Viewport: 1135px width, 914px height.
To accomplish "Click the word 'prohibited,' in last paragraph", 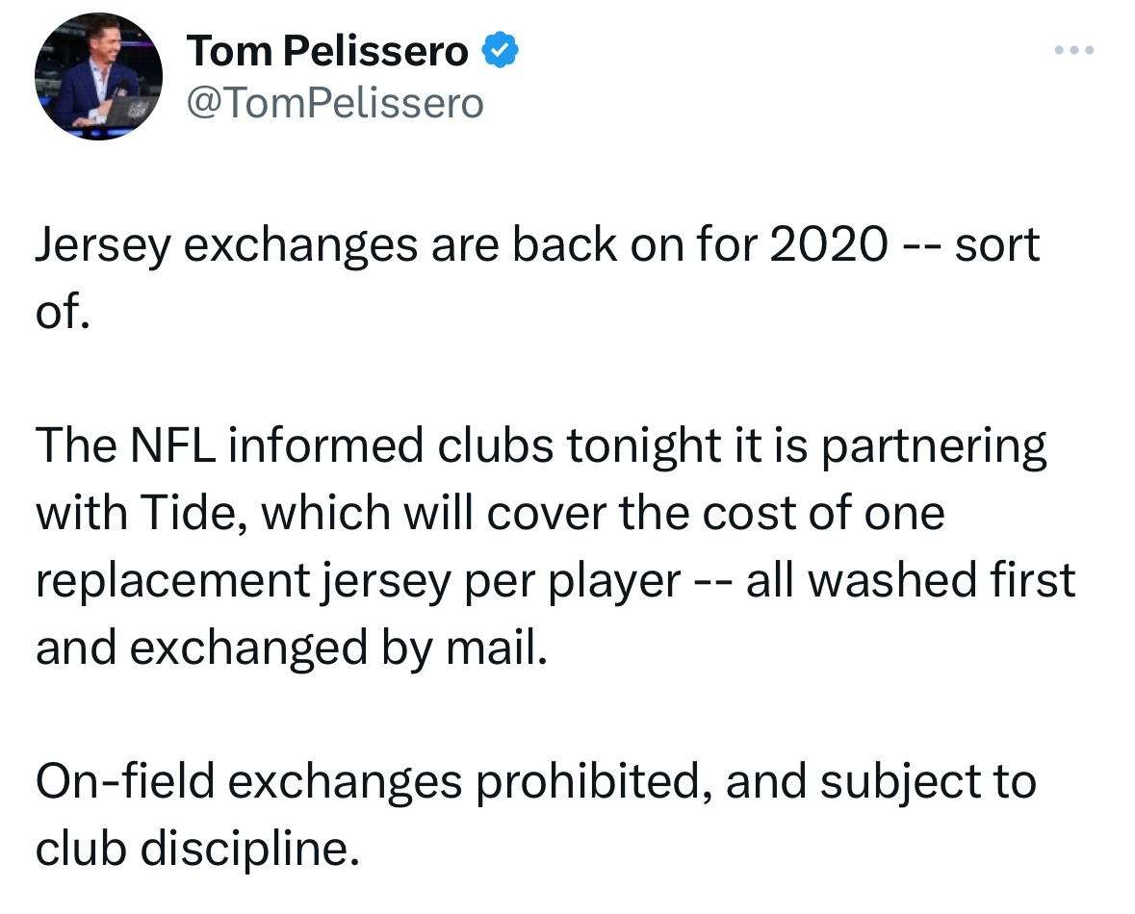I will pyautogui.click(x=594, y=781).
